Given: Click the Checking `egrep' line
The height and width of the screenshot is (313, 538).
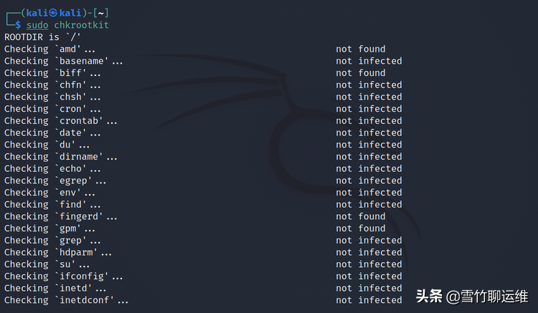Looking at the screenshot, I should (x=55, y=180).
